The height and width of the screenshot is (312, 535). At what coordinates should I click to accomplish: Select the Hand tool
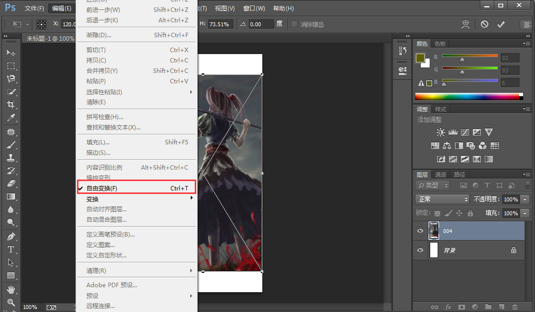[11, 290]
